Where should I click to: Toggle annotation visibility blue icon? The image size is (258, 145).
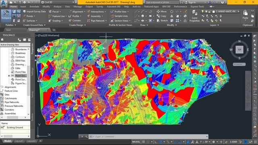(x=188, y=142)
